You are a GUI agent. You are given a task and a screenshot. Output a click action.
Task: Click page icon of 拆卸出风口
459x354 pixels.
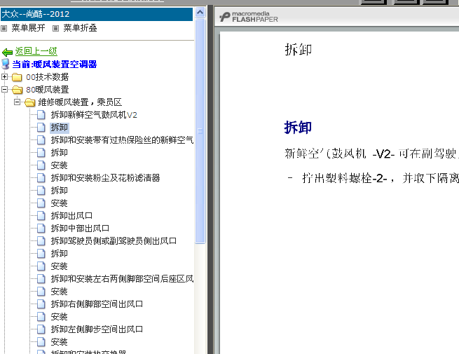[41, 215]
